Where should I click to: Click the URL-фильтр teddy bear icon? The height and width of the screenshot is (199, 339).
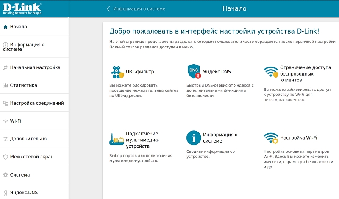(x=117, y=73)
